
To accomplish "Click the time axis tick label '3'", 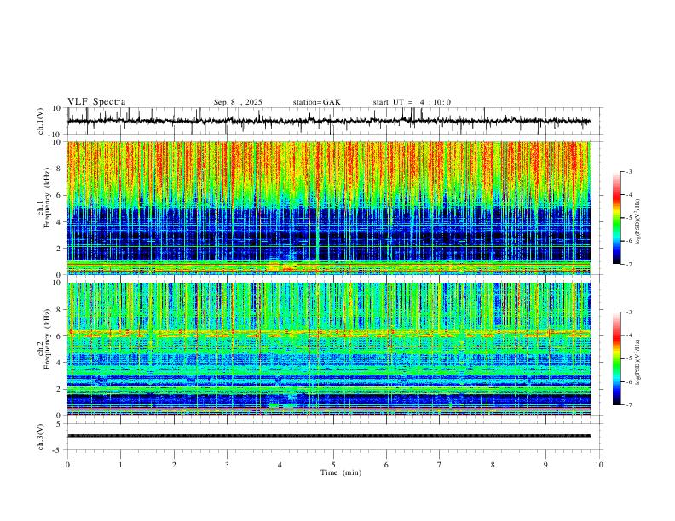I will pyautogui.click(x=227, y=465).
